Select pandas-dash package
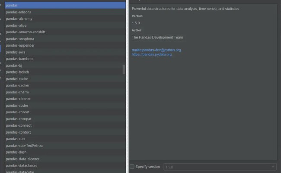 click(65, 152)
